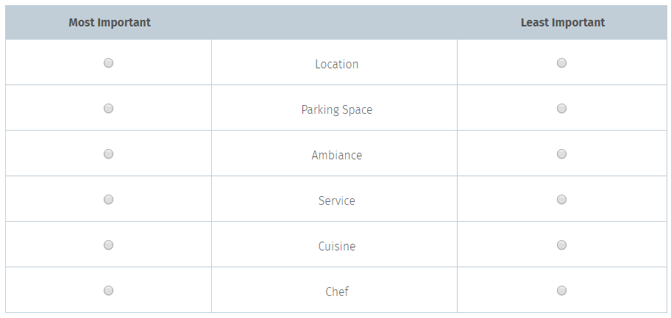
Task: Pick Cuisine as Least Important
Action: 561,245
